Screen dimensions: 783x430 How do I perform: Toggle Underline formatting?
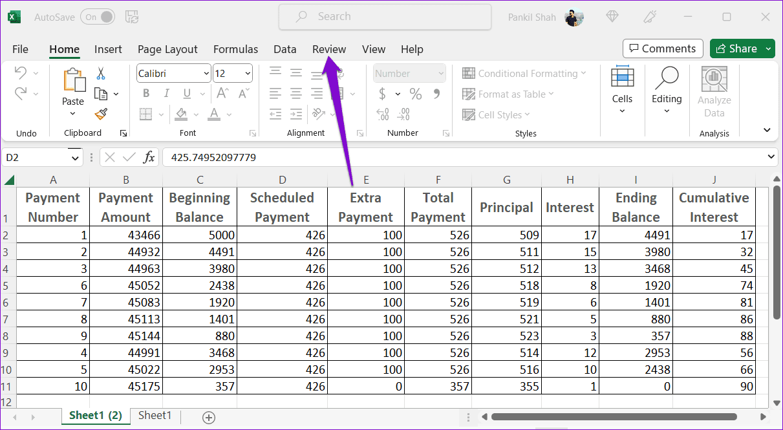(186, 94)
